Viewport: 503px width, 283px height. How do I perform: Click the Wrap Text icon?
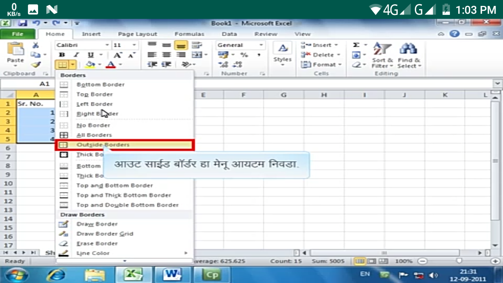(196, 45)
